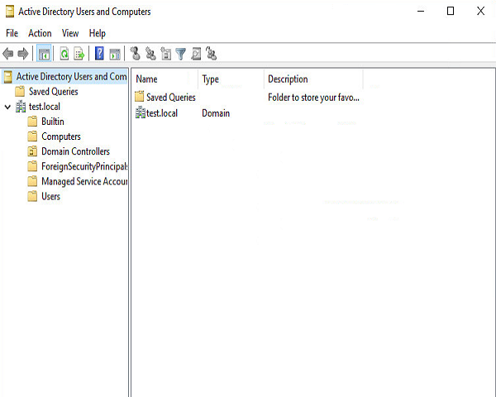Collapse the test.local tree node
This screenshot has height=397, width=496.
(x=8, y=107)
